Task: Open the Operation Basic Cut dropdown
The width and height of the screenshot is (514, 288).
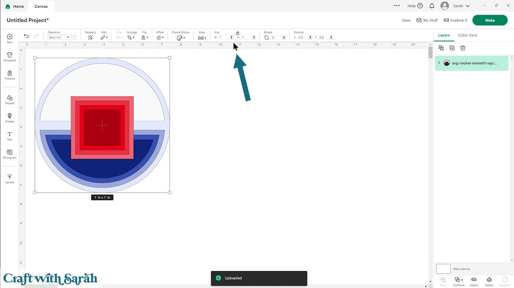Action: [59, 37]
